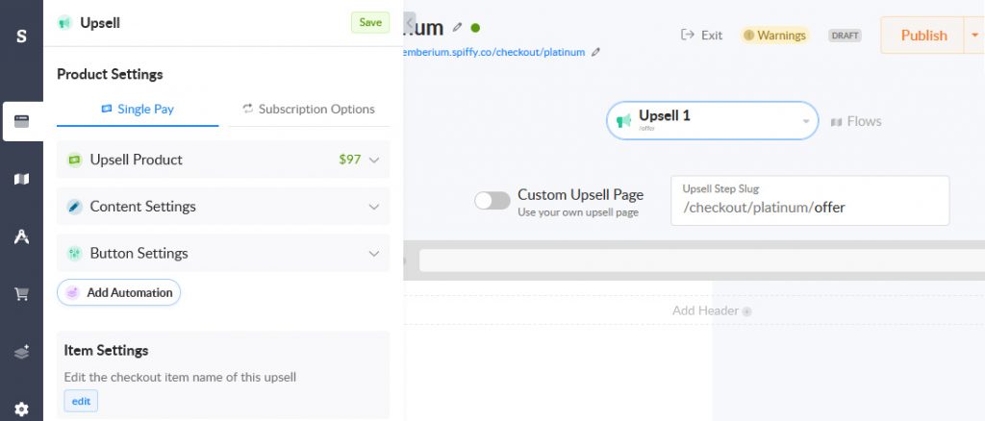Open the Publish button dropdown arrow
The height and width of the screenshot is (421, 985).
[974, 36]
